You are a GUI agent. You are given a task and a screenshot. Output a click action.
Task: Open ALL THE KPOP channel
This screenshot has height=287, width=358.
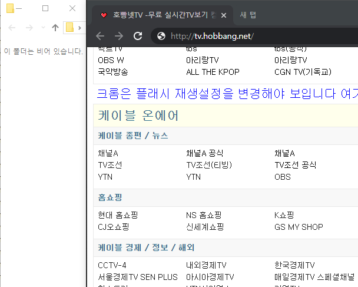(213, 72)
